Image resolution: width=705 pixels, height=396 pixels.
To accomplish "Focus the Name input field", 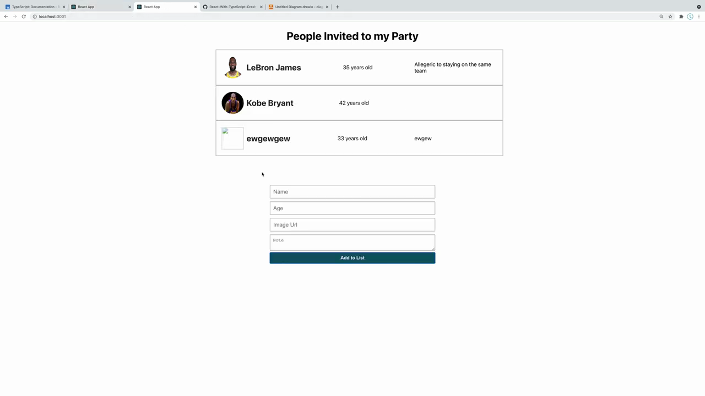I will [x=352, y=191].
